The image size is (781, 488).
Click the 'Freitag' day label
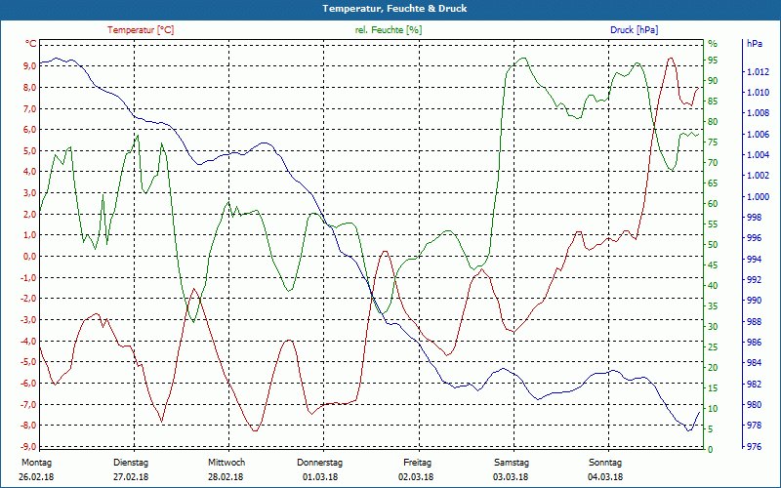pyautogui.click(x=418, y=463)
